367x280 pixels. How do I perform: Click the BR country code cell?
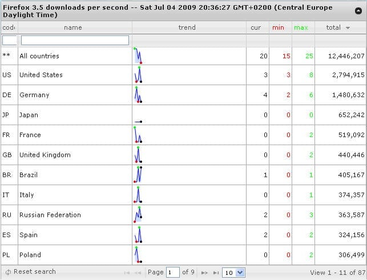9,175
